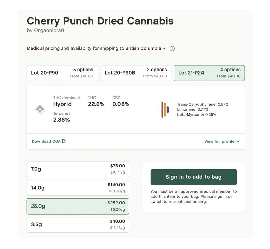270x249 pixels.
Task: Click the pricing info circle icon
Action: (172, 49)
